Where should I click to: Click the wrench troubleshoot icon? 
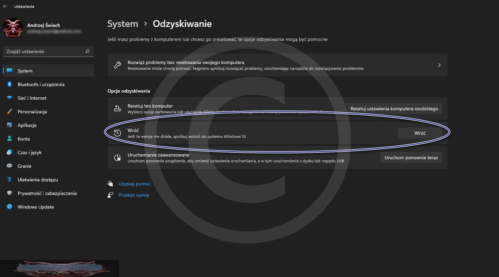pyautogui.click(x=117, y=65)
